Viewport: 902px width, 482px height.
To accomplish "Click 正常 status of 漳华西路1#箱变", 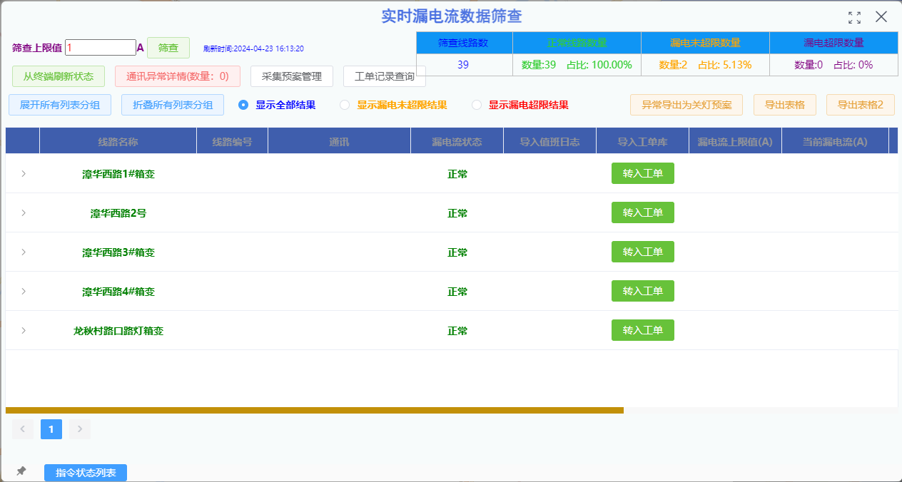I will 457,174.
